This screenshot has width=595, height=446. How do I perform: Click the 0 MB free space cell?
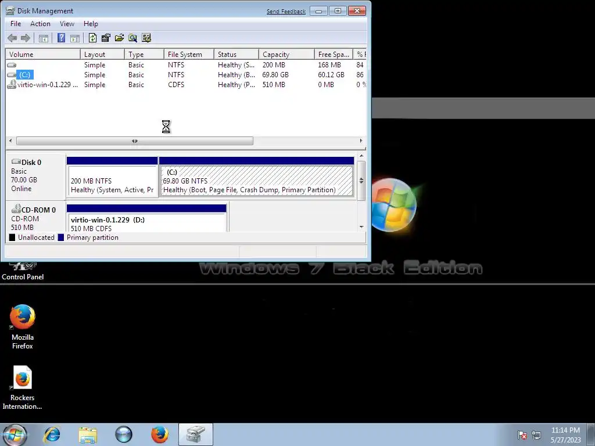(x=326, y=85)
